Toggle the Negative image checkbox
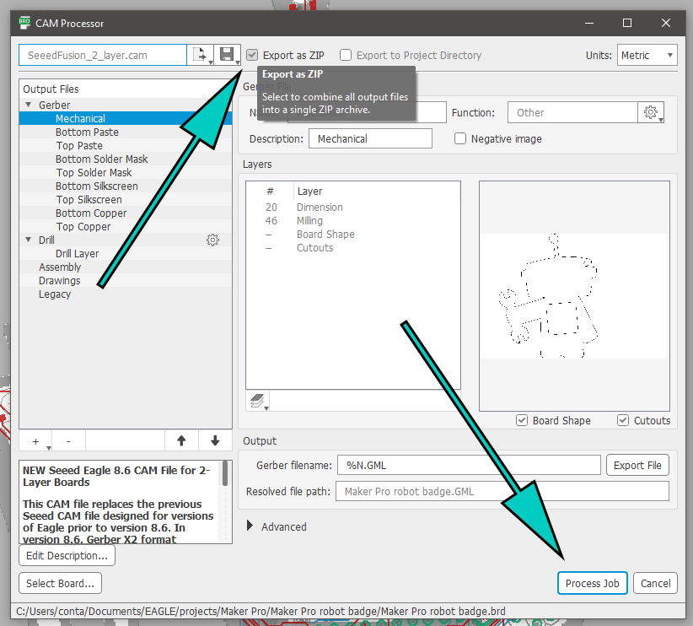This screenshot has height=626, width=693. click(x=460, y=138)
